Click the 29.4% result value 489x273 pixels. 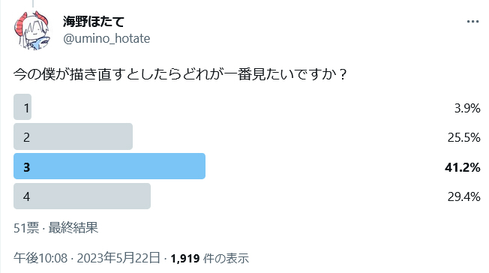click(463, 196)
